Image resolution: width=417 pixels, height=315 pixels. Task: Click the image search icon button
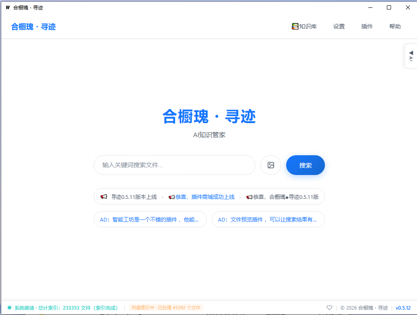271,165
